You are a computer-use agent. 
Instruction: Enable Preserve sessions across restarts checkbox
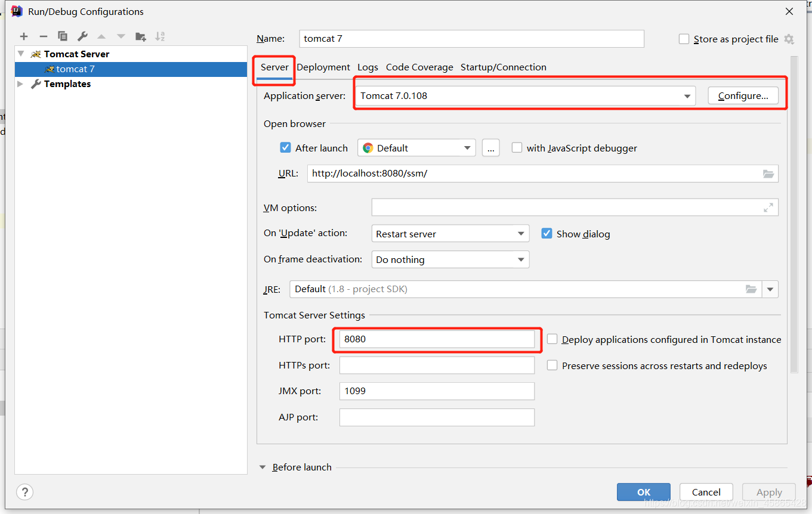552,366
